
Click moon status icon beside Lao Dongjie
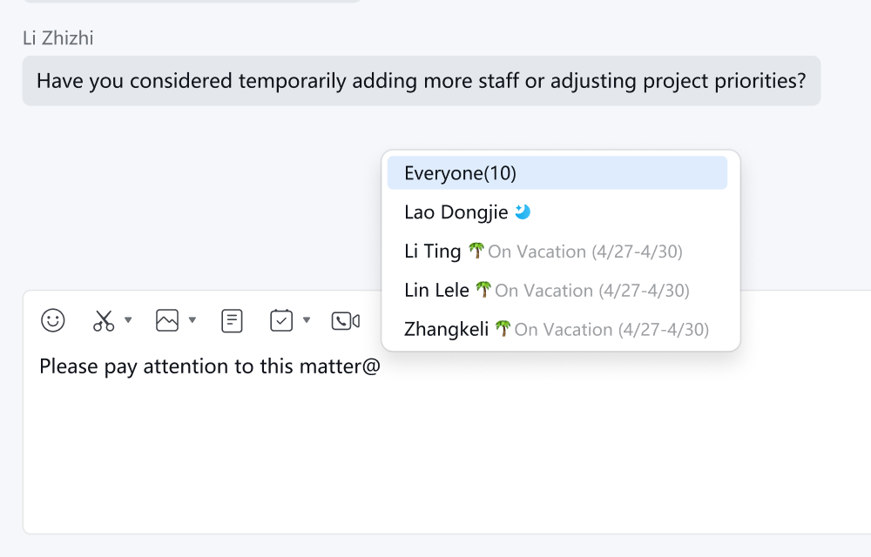pyautogui.click(x=523, y=211)
